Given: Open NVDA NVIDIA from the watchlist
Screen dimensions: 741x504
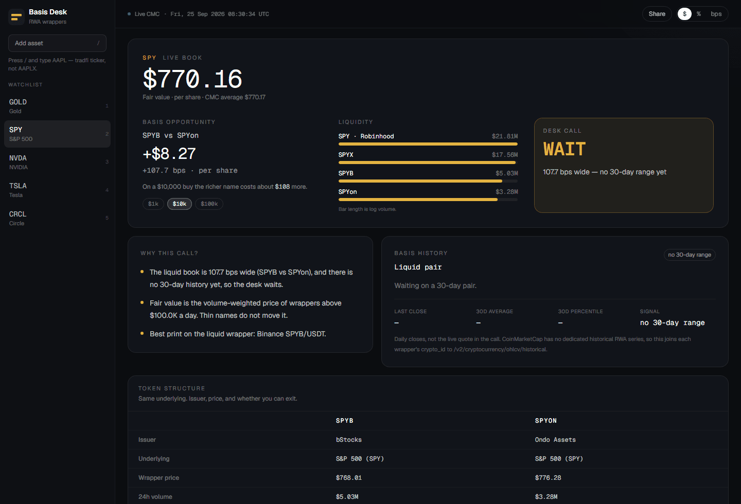Looking at the screenshot, I should pos(57,162).
